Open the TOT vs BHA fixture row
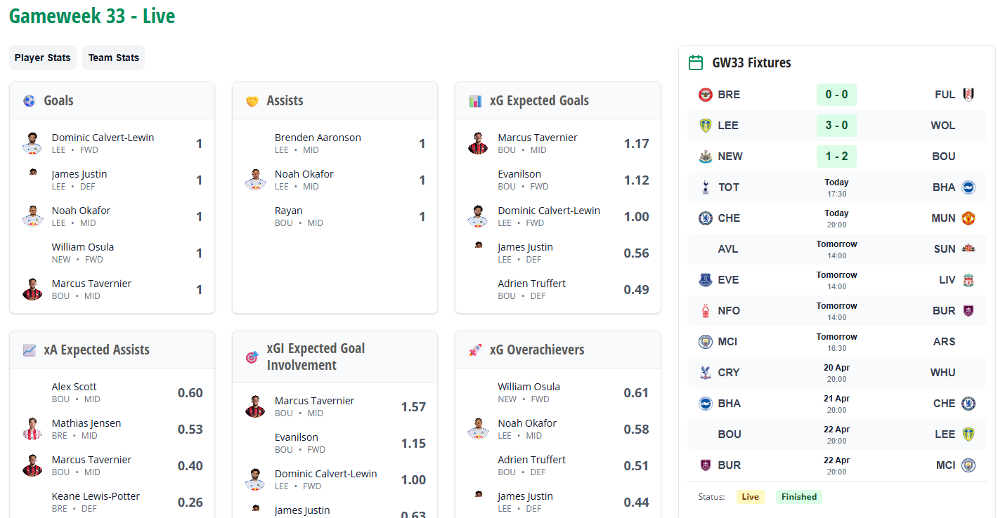Screen dimensions: 998x518 (836, 187)
